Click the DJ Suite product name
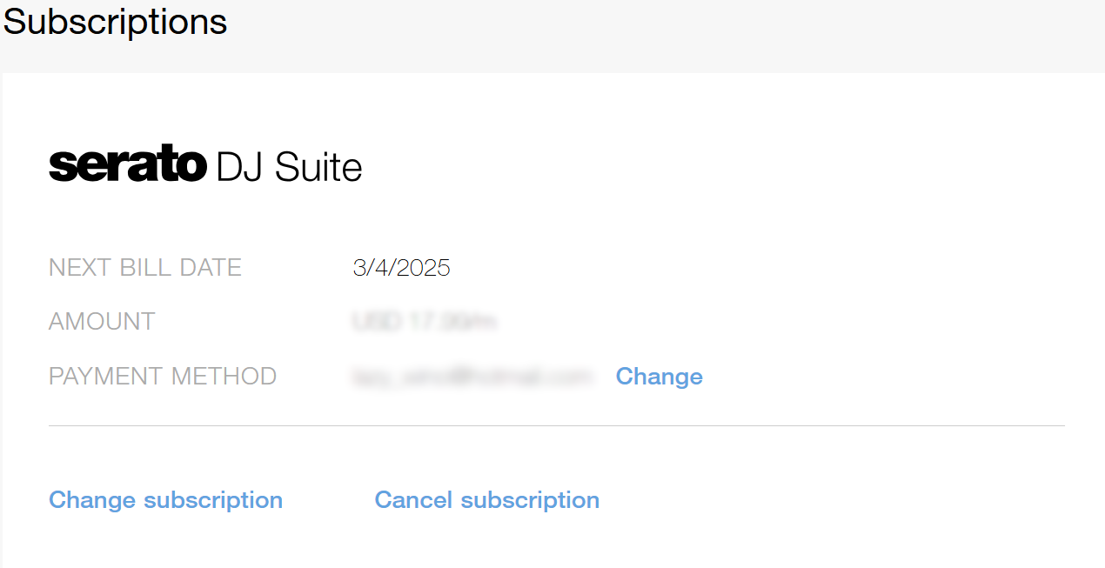Screen dimensions: 1105x568 [289, 166]
